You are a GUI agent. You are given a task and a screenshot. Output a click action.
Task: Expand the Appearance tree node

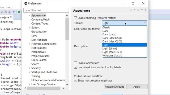point(29,16)
